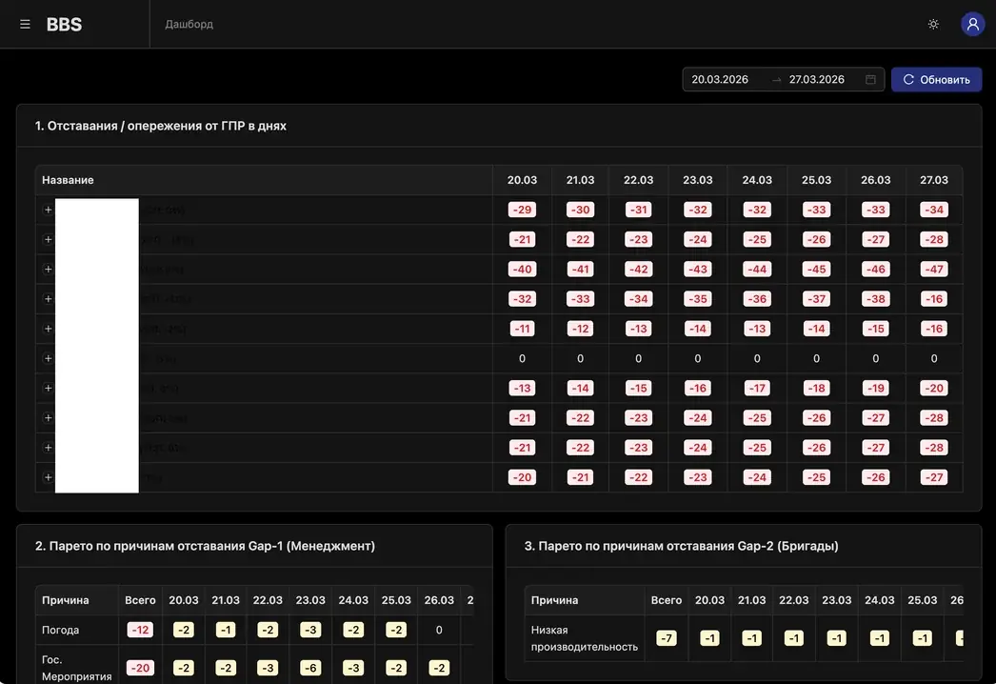Click the BBS logo
Screen dimensions: 996x684
64,24
